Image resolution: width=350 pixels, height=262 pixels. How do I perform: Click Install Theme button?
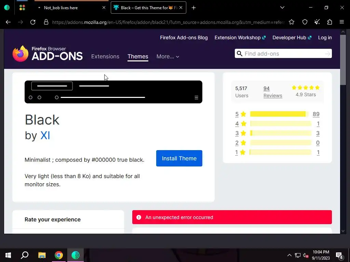(179, 158)
